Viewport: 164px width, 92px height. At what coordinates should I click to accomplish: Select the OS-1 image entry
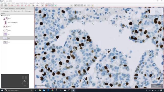click(17, 34)
